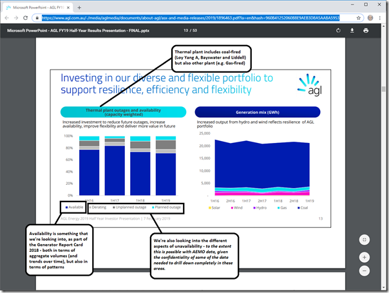
Task: Click the Thermal plant outages header
Action: click(x=123, y=112)
